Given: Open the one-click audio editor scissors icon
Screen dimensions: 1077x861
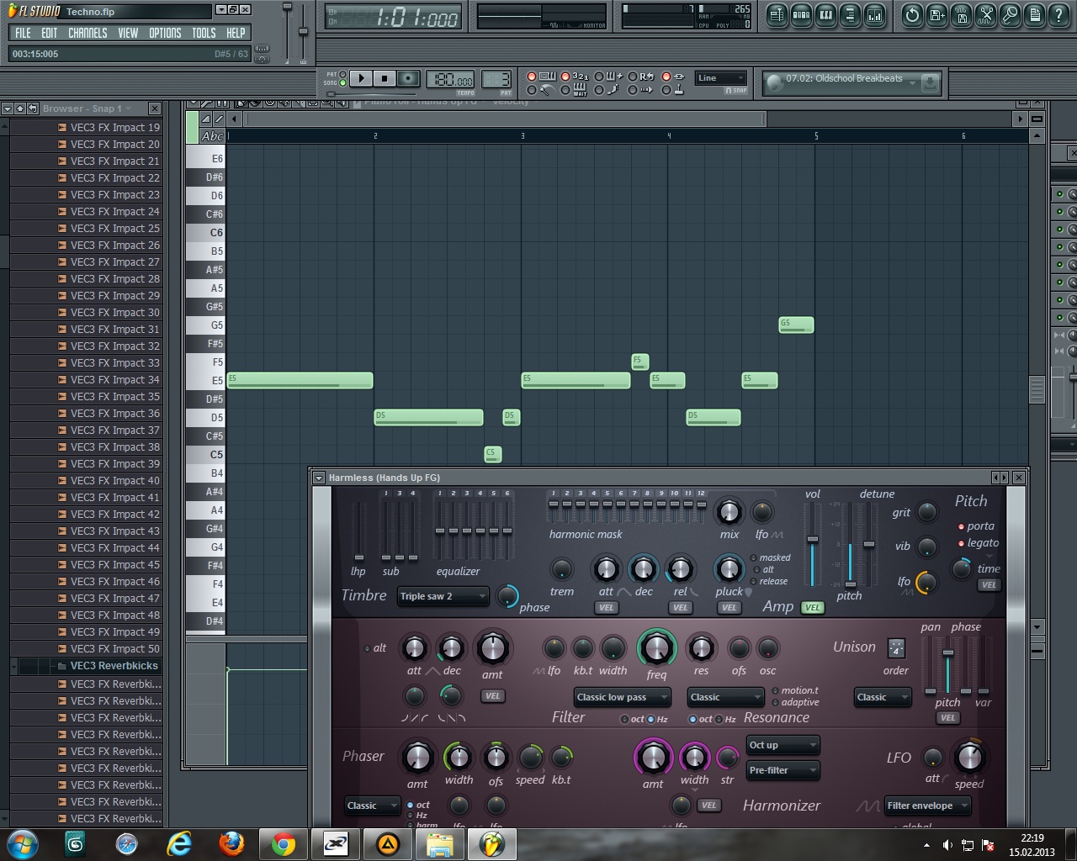Looking at the screenshot, I should click(985, 14).
